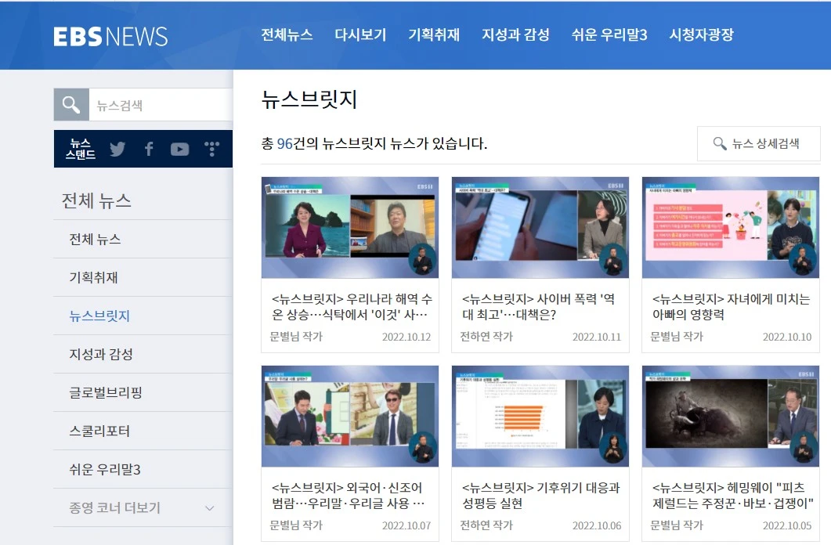The image size is (831, 545).
Task: Click the dotted-T social media icon
Action: point(211,149)
